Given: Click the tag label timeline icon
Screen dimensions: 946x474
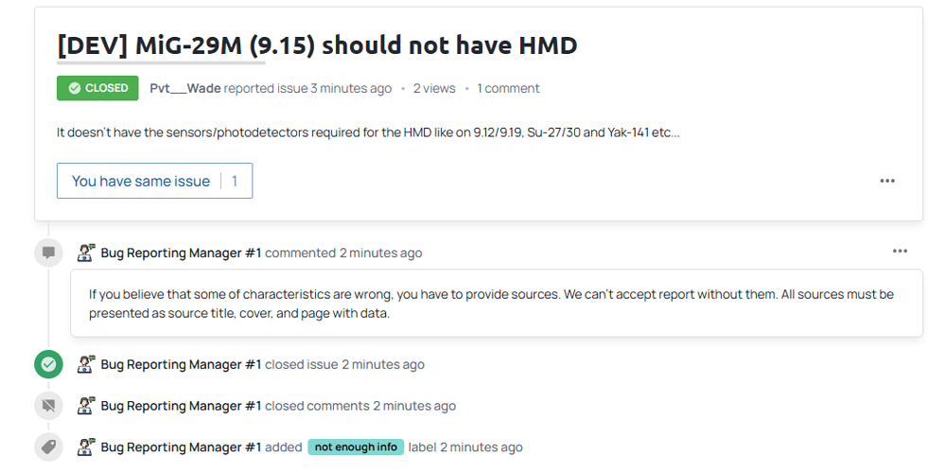Looking at the screenshot, I should pyautogui.click(x=48, y=448).
